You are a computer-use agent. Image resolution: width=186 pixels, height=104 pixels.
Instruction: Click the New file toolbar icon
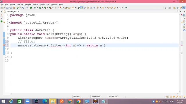[x=2, y=8]
